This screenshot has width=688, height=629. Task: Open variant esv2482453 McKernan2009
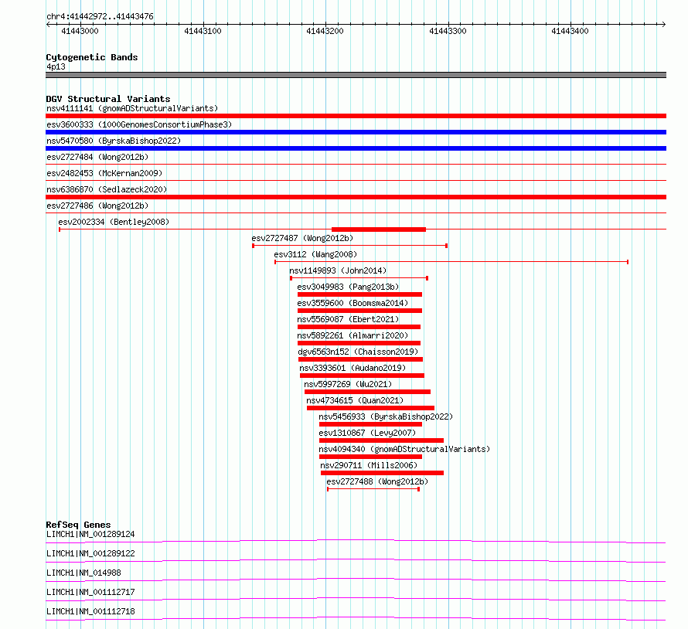[x=104, y=173]
